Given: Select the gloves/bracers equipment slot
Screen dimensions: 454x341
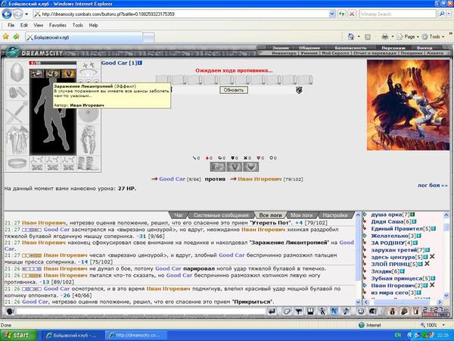Looking at the screenshot, I should [17, 92].
